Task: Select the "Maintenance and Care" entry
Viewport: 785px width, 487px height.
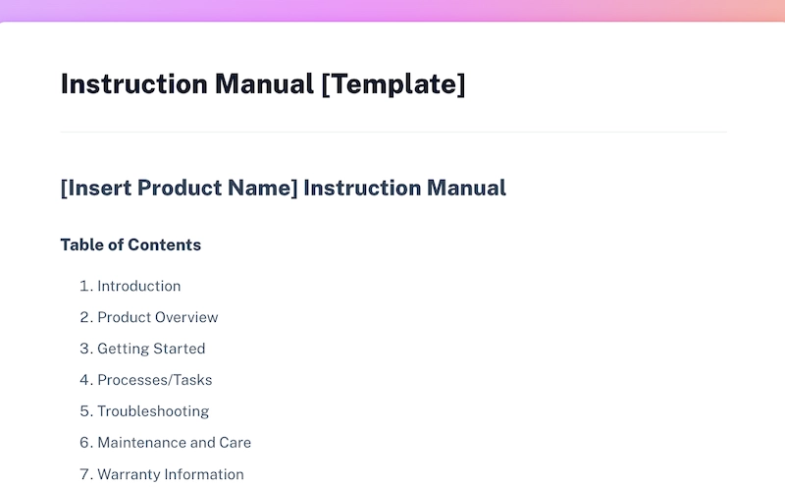Action: [x=174, y=443]
